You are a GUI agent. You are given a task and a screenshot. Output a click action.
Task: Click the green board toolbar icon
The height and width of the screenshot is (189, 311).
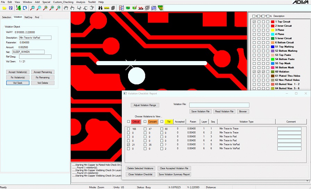point(128,8)
